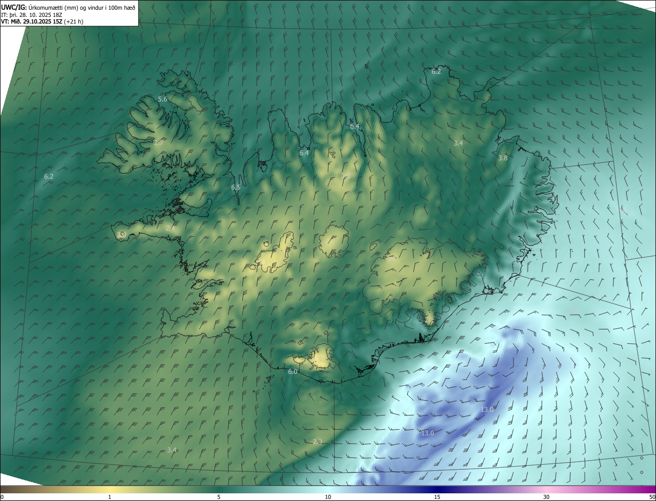Click the tick label 5 on the color scale
656x501 pixels.
[x=219, y=497]
